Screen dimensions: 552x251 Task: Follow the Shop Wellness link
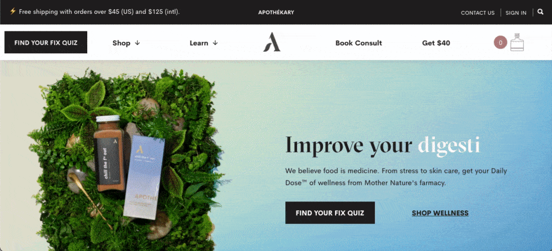[x=440, y=212]
